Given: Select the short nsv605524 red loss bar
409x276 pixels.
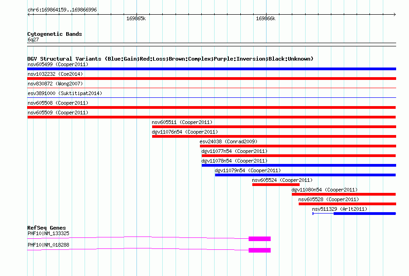Looking at the screenshot, I should click(276, 185).
